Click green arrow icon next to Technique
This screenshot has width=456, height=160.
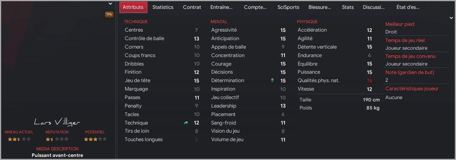186,123
